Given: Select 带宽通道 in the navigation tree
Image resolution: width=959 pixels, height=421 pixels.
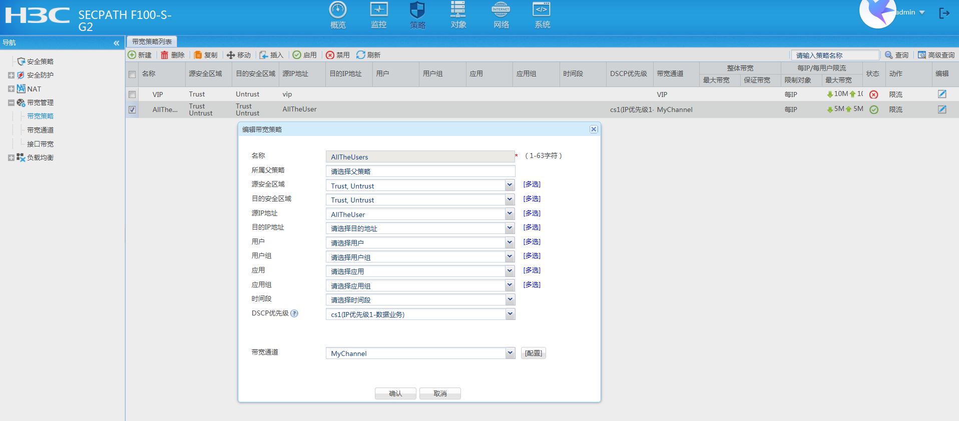Looking at the screenshot, I should coord(40,130).
